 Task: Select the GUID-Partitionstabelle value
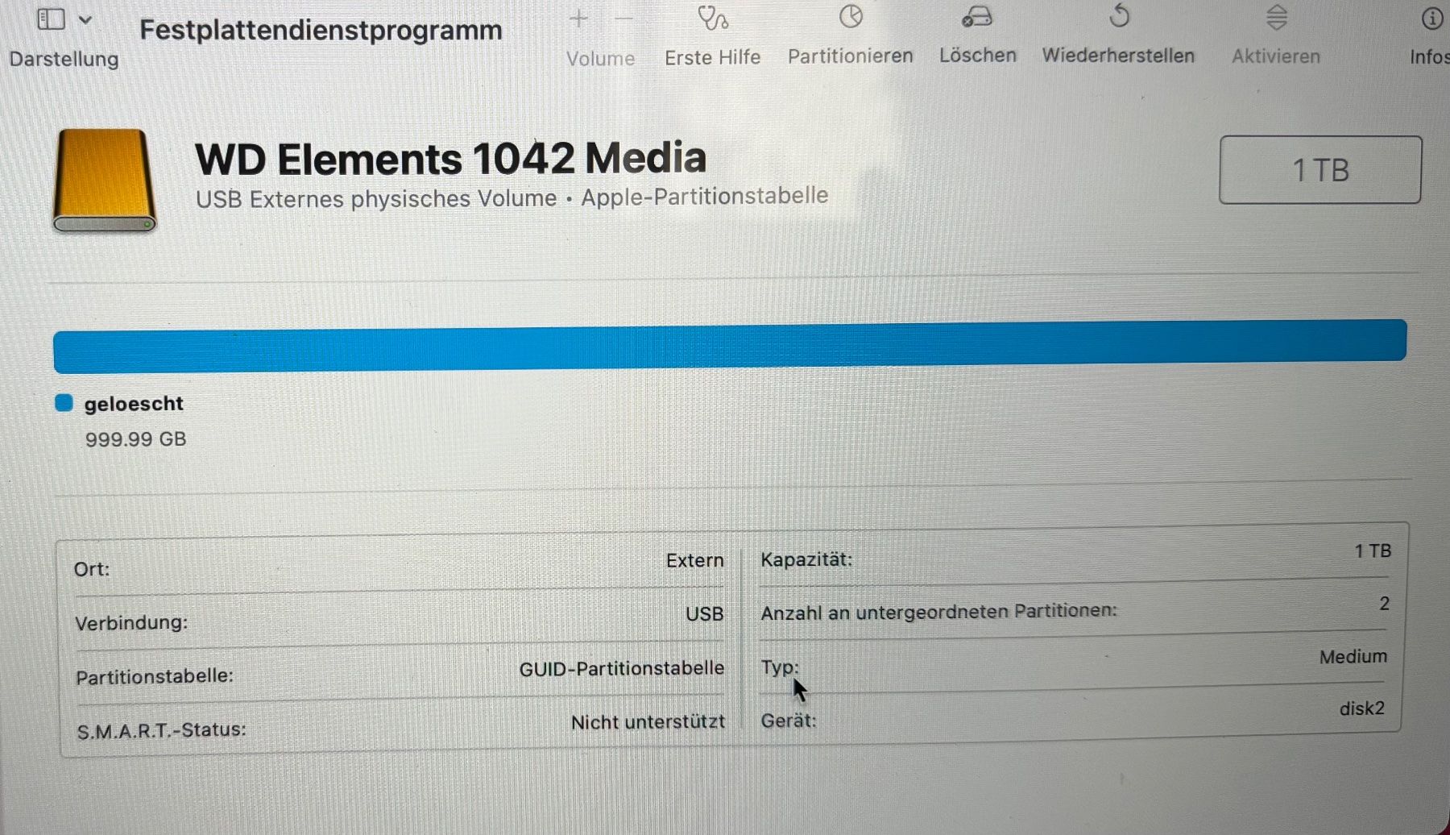tap(621, 669)
